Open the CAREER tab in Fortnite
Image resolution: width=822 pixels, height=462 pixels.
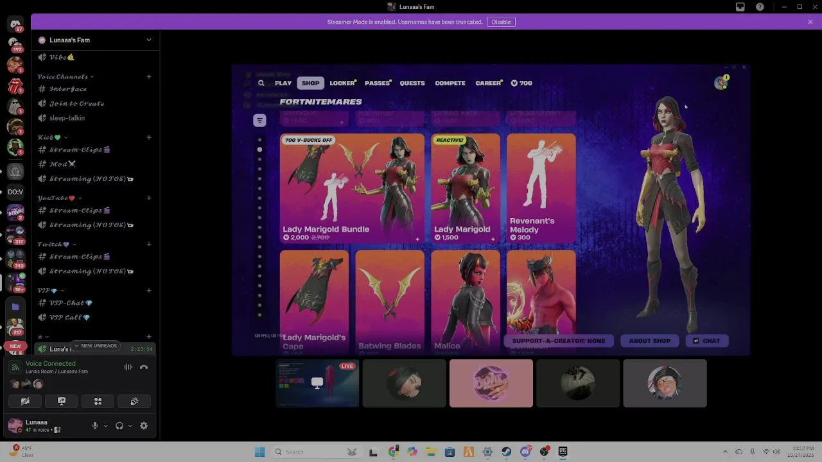pos(488,83)
